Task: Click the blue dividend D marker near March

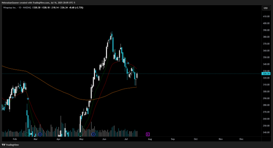Action: coord(40,134)
